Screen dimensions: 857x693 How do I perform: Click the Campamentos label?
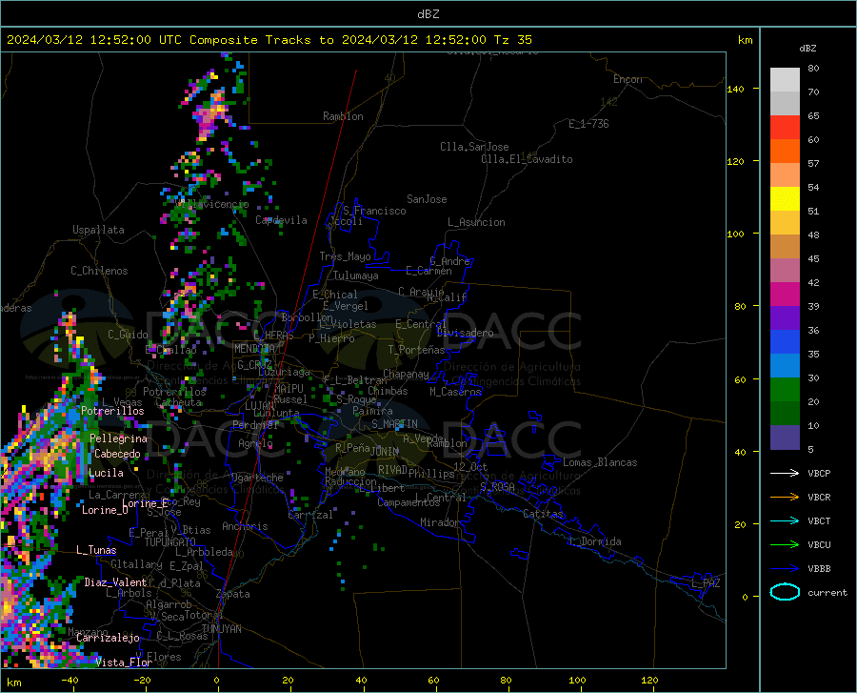409,502
